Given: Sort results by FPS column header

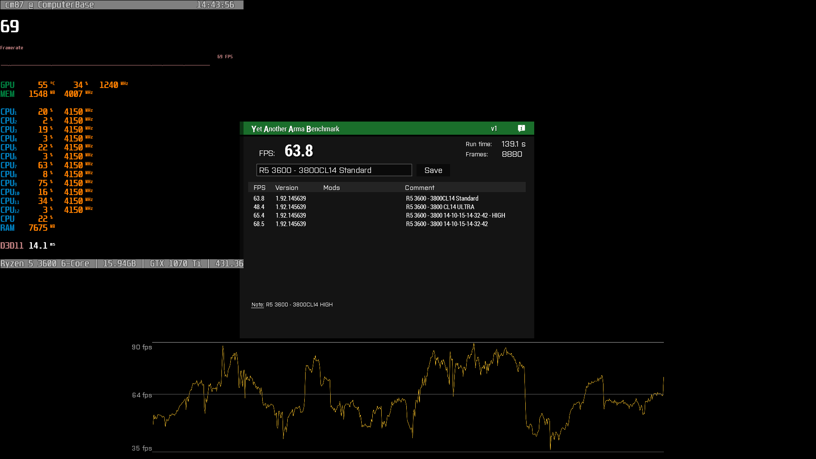Looking at the screenshot, I should pyautogui.click(x=259, y=188).
